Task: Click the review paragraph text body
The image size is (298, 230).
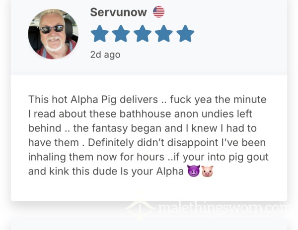Action: [148, 135]
